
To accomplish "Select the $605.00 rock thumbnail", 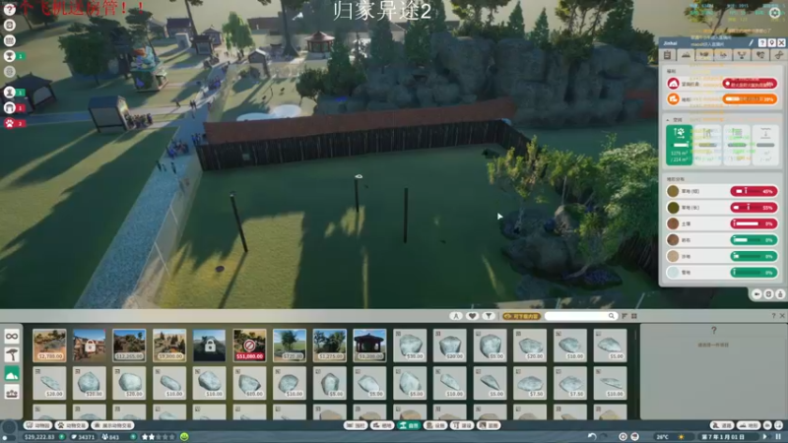I will tap(249, 383).
